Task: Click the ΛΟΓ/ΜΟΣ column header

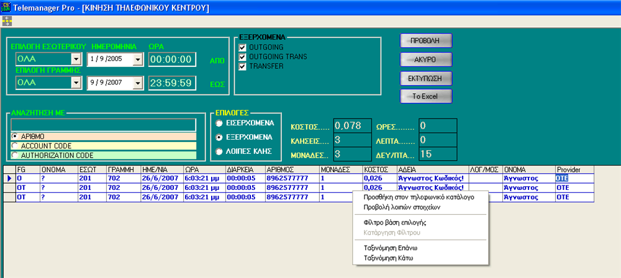Action: 486,169
